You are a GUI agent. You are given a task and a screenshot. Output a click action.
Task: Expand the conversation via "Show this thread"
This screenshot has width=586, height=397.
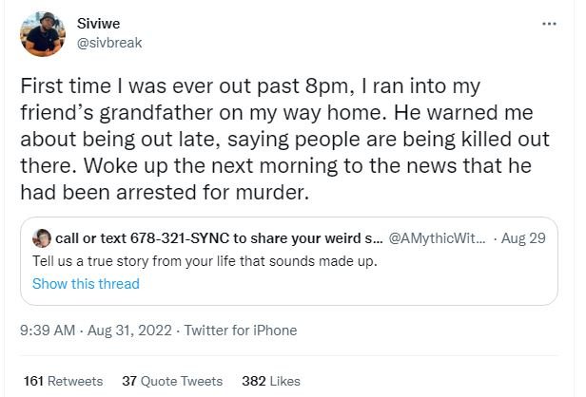click(86, 284)
